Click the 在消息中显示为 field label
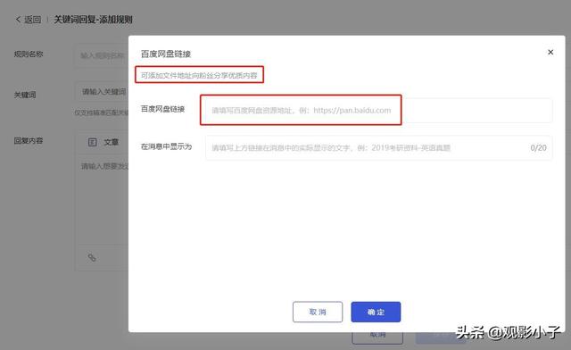Viewport: 571px width, 350px height. point(166,146)
